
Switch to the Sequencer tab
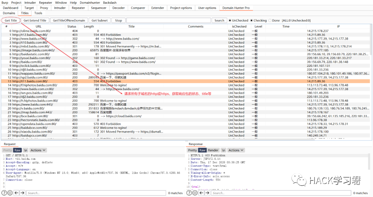click(x=98, y=8)
